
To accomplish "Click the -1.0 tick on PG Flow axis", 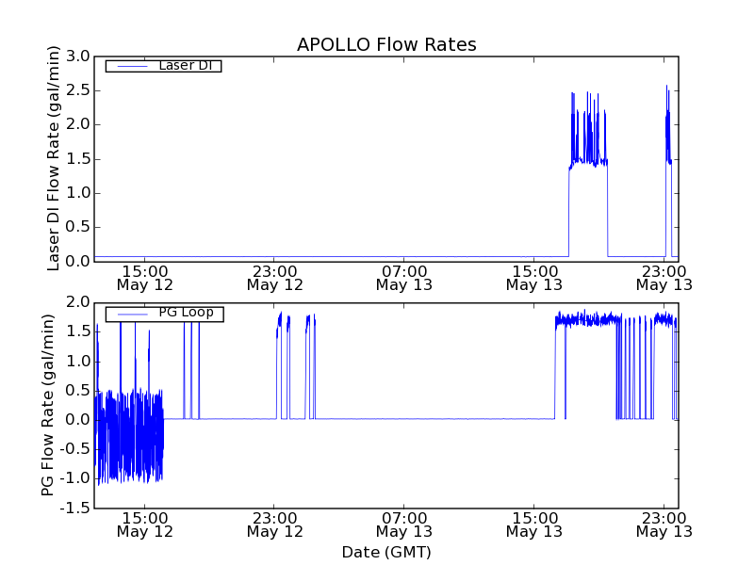I will pyautogui.click(x=75, y=479).
